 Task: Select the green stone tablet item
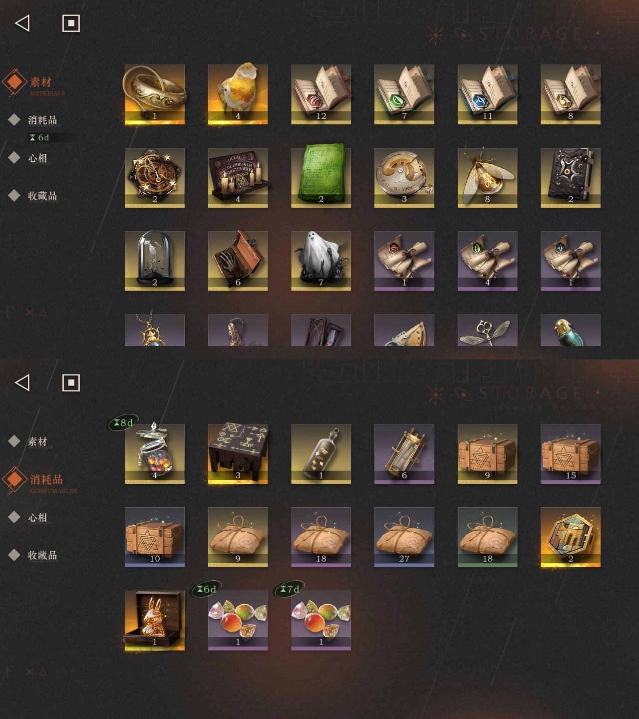click(321, 178)
